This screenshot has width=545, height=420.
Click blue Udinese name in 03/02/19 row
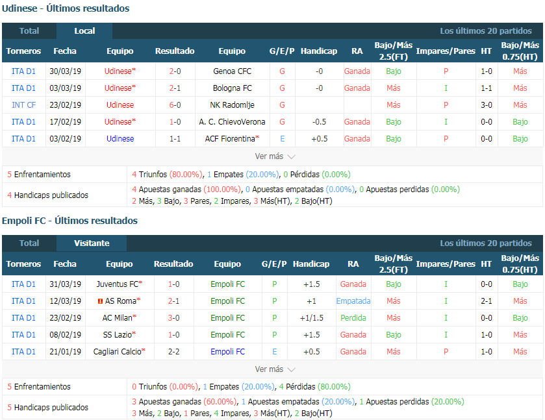120,139
